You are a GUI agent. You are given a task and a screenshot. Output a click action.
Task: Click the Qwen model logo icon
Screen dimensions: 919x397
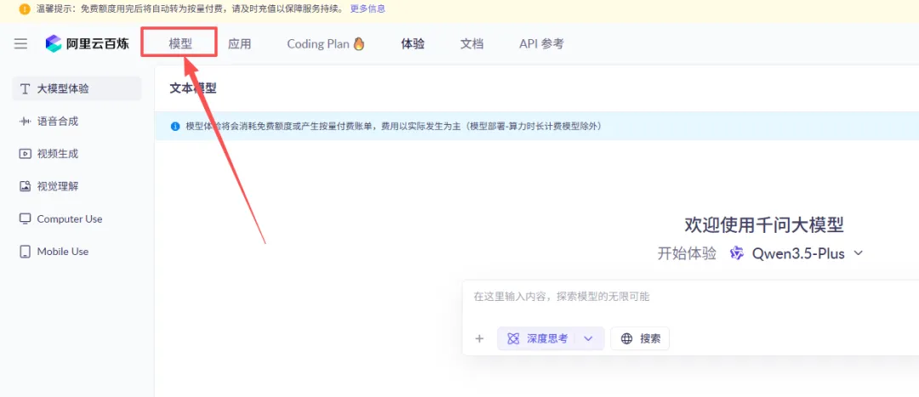pyautogui.click(x=737, y=253)
